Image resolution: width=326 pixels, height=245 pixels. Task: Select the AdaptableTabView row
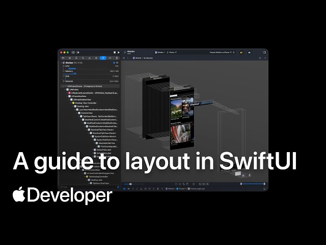[105, 143]
